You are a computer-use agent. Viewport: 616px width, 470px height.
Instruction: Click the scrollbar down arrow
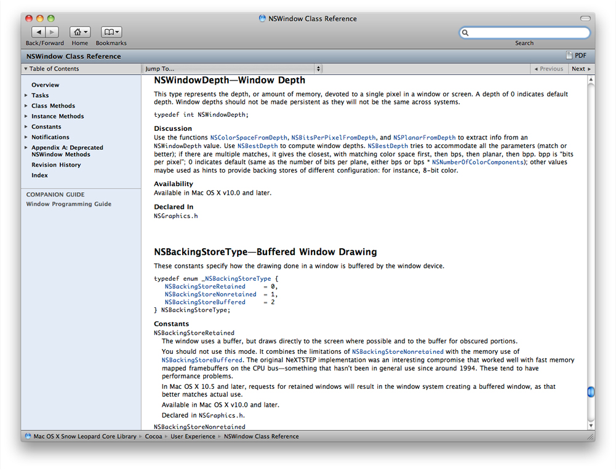tap(591, 426)
